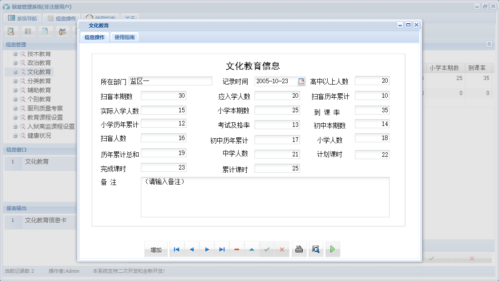The height and width of the screenshot is (281, 499).
Task: Expand the 入狱离监课程设置 tree node
Action: [15, 127]
